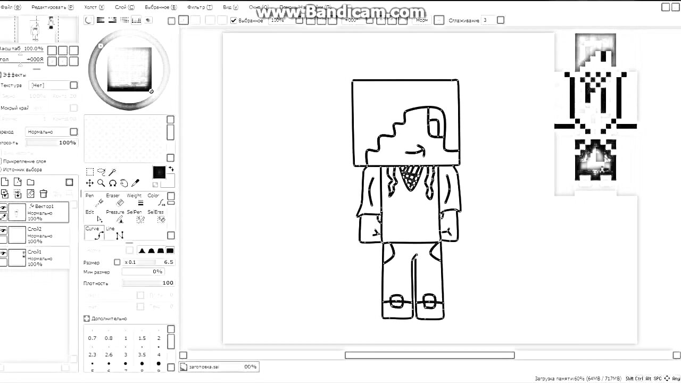Adjust the Мин размер slider

point(143,272)
